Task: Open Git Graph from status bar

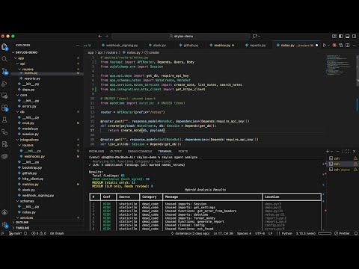Action: pyautogui.click(x=57, y=233)
